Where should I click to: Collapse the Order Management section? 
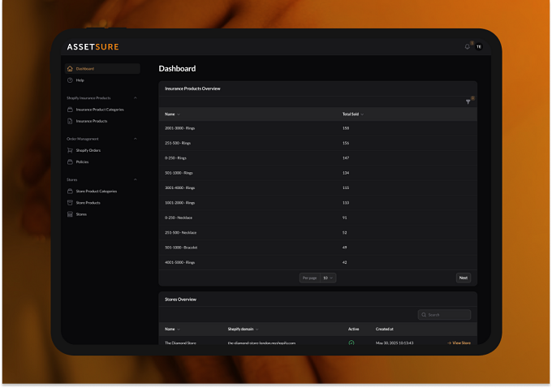click(136, 139)
